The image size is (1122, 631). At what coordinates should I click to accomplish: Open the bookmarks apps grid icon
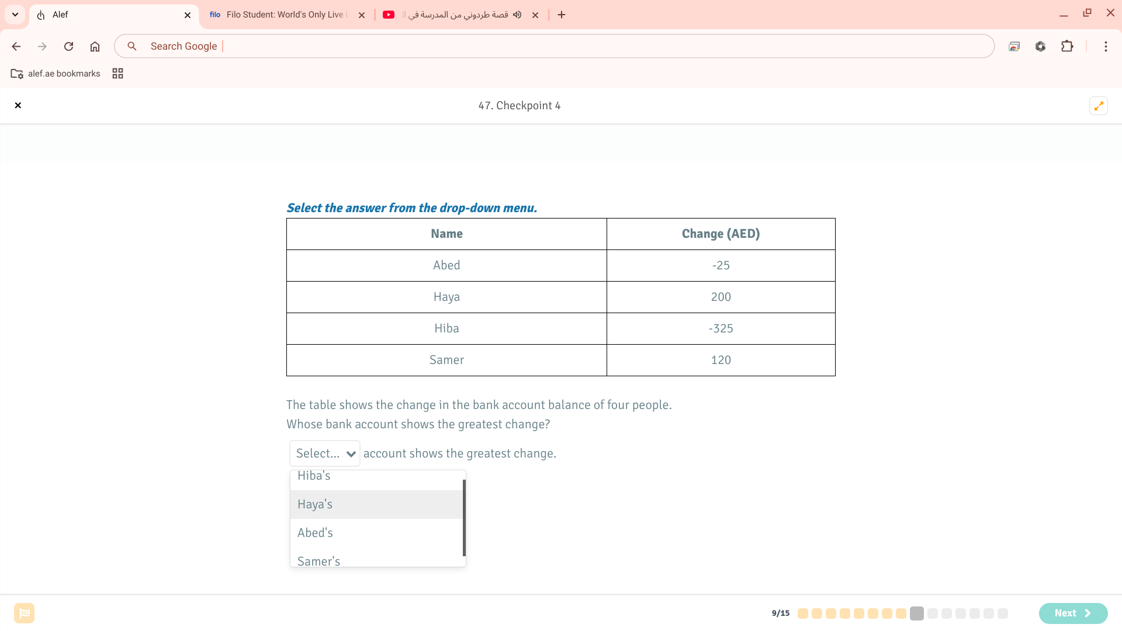pyautogui.click(x=117, y=74)
